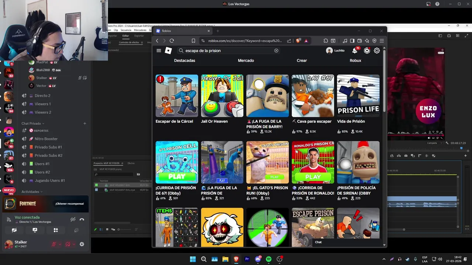Open the Brave Rewards triangle icon

(306, 40)
